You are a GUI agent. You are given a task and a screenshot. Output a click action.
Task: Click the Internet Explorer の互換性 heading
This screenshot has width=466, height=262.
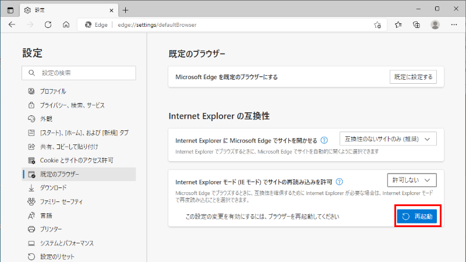point(219,116)
